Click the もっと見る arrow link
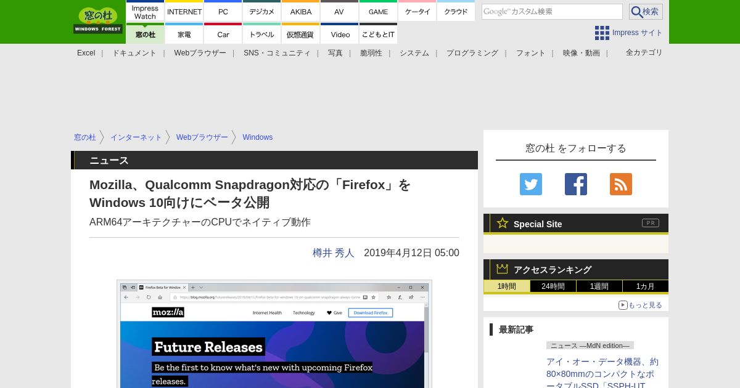 (640, 305)
